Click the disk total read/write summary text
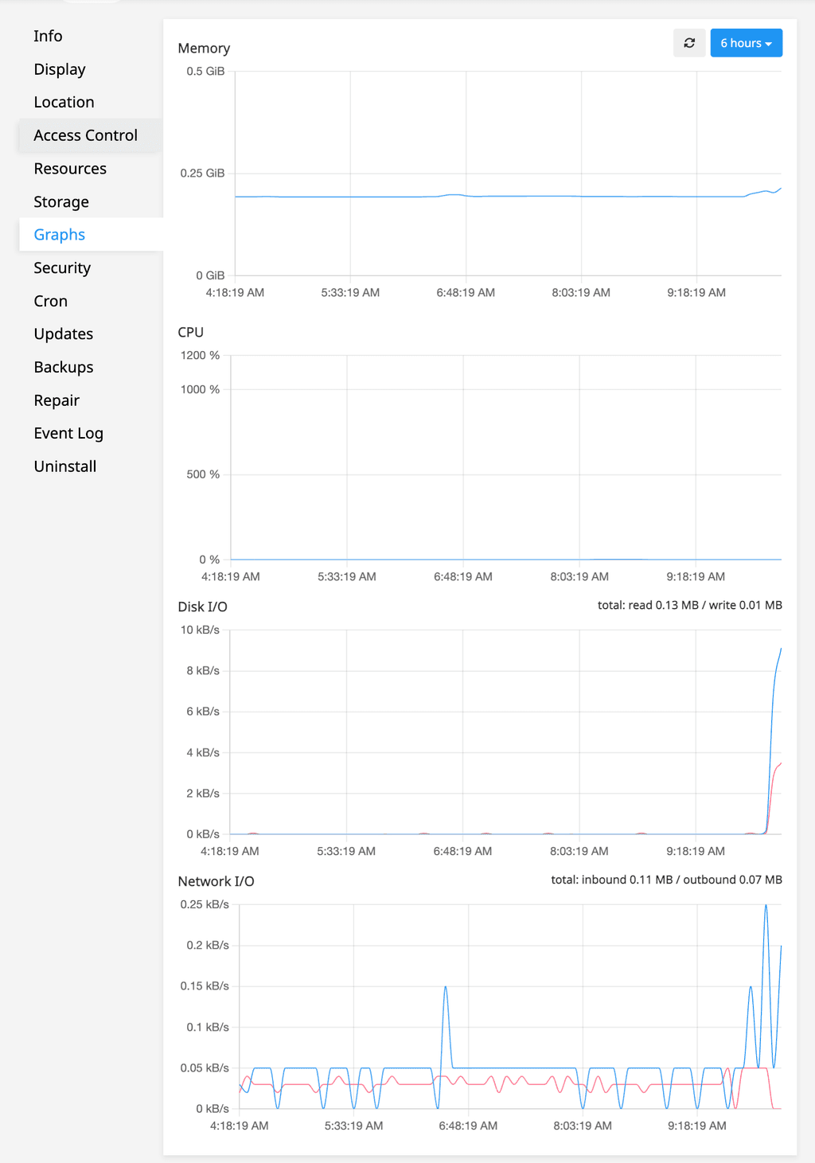This screenshot has width=815, height=1163. [x=689, y=605]
